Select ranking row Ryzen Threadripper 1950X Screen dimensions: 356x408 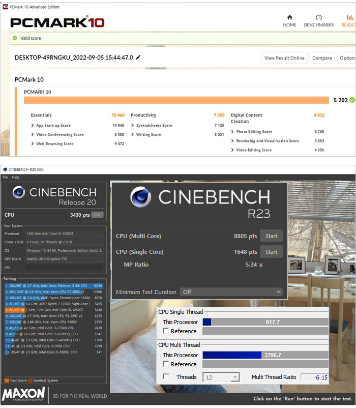pos(54,298)
